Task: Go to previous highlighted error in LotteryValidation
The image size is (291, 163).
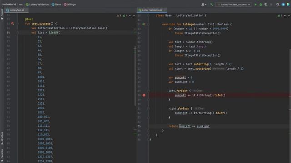Action: click(x=285, y=16)
